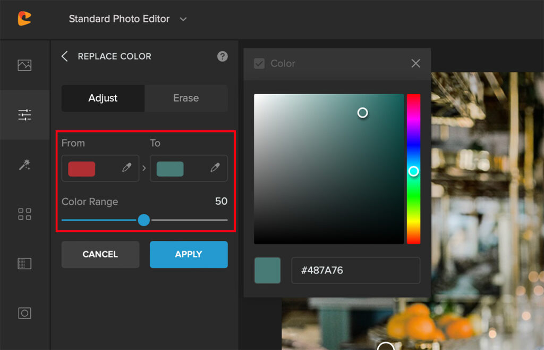The height and width of the screenshot is (350, 544).
Task: Click the saturation-brightness picker handle
Action: [x=362, y=113]
